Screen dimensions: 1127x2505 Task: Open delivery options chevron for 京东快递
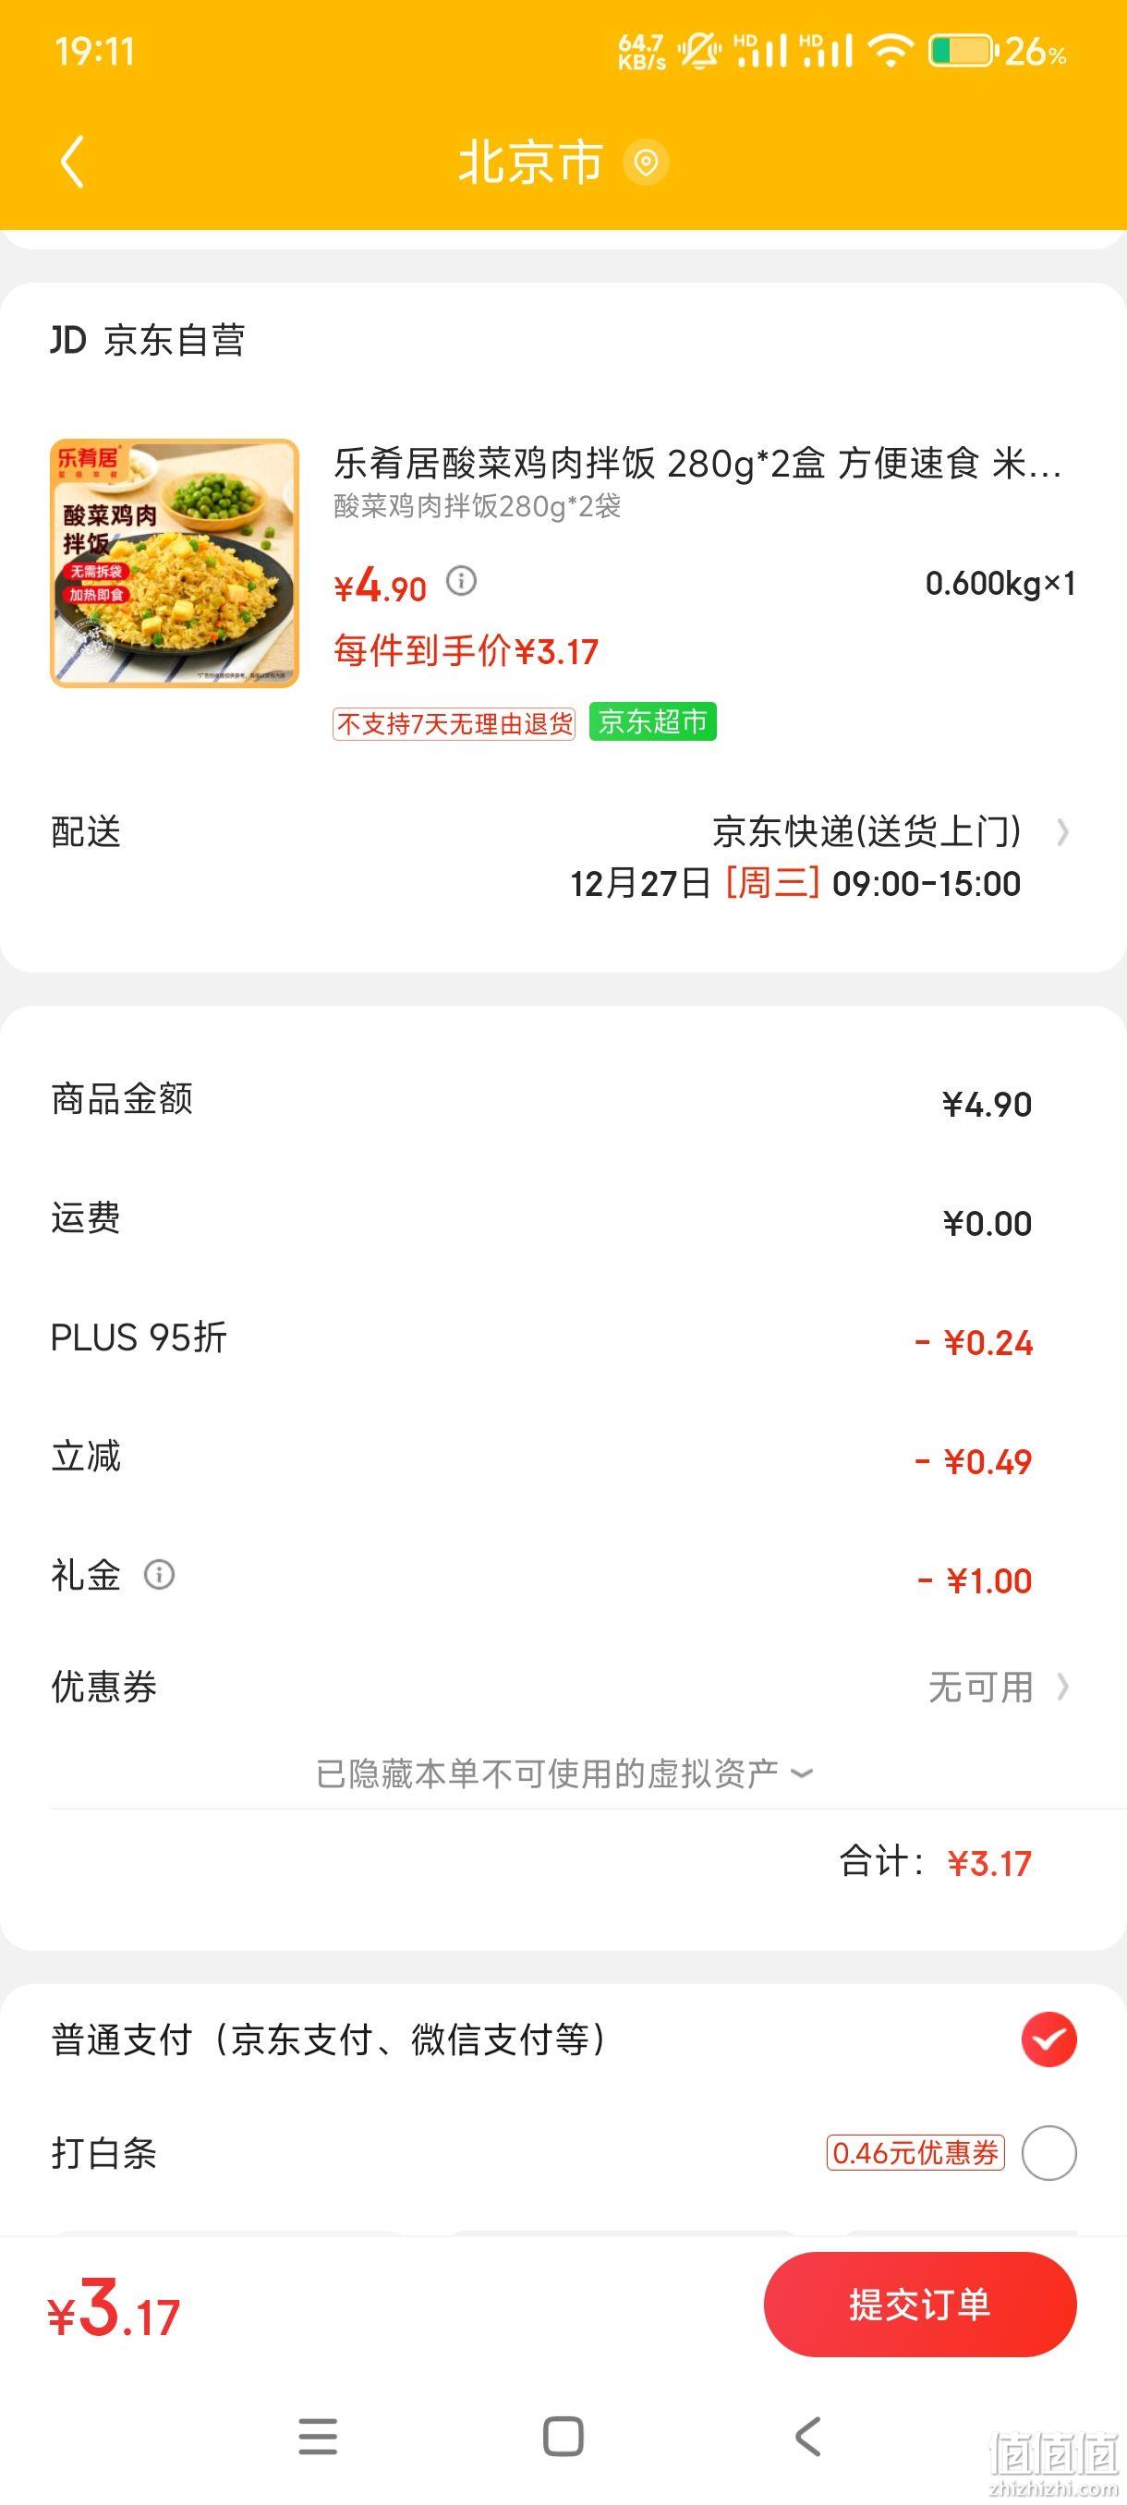click(1063, 832)
